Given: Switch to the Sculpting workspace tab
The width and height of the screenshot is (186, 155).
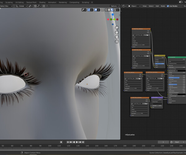Looking at the screenshot, I should point(9,2).
